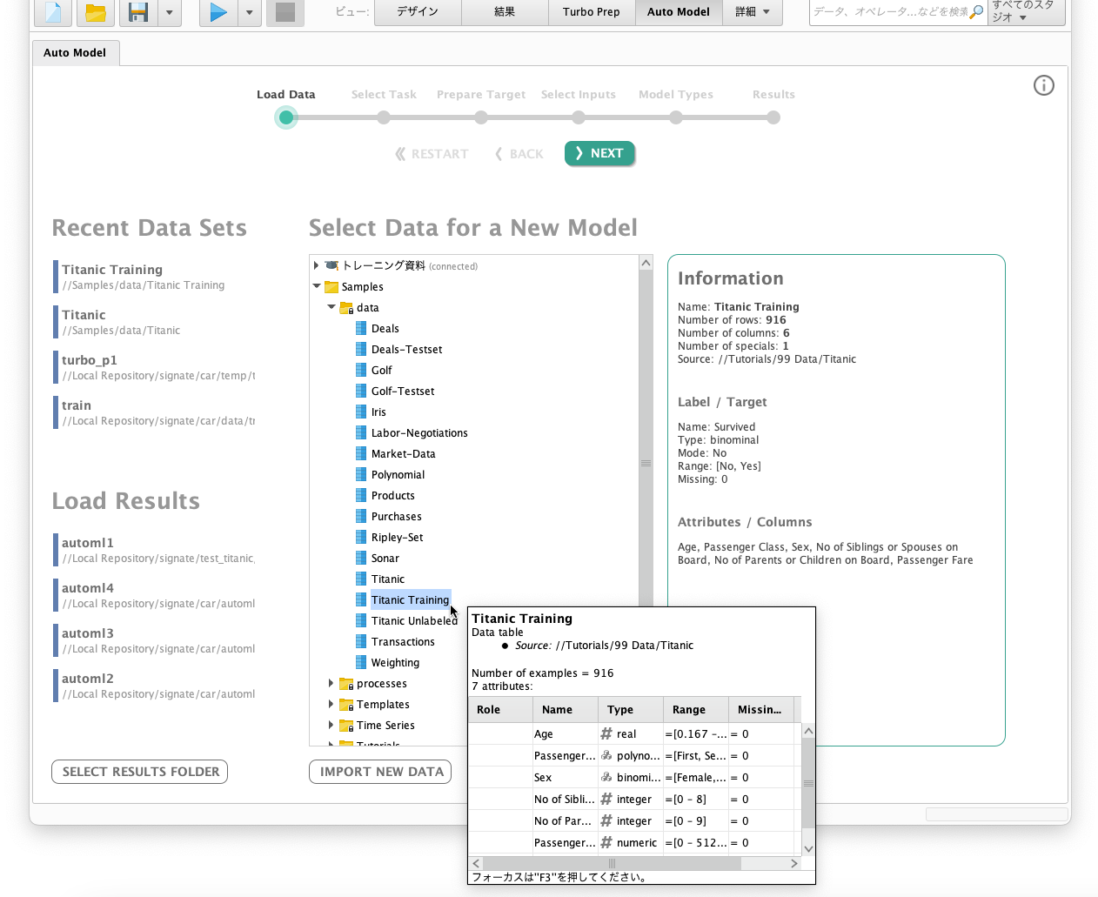The width and height of the screenshot is (1098, 897).
Task: Save the process with the floppy disk icon
Action: pos(138,12)
